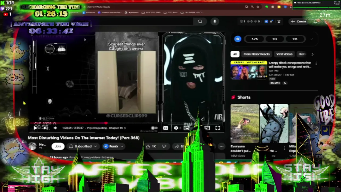Select the Viral videos chip
Viewport: 341px width, 192px height.
click(x=284, y=54)
